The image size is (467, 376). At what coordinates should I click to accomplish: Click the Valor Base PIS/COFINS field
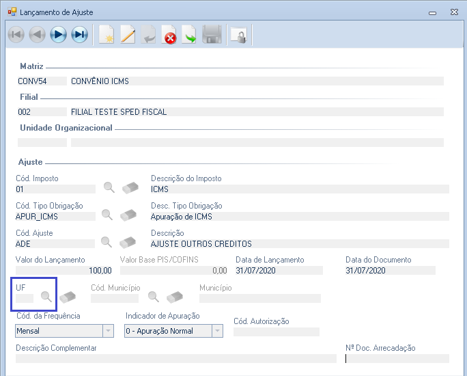173,271
